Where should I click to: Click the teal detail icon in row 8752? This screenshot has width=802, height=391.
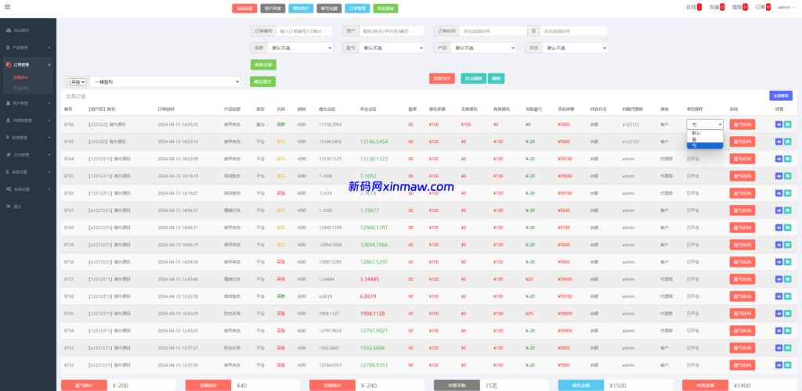(x=787, y=365)
